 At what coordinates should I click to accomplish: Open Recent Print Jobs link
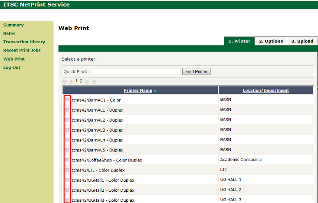pos(22,50)
